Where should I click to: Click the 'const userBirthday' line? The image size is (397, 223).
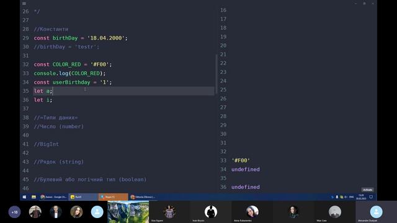coord(73,82)
